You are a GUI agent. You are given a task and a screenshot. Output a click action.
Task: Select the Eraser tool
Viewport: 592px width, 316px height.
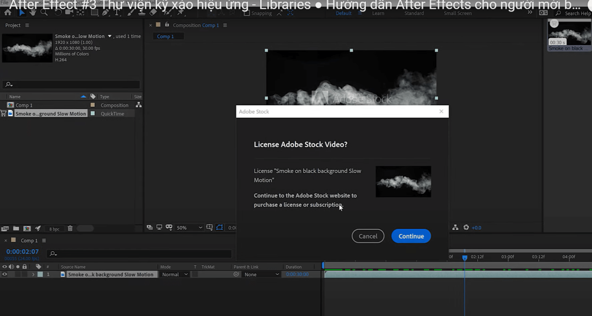click(153, 13)
